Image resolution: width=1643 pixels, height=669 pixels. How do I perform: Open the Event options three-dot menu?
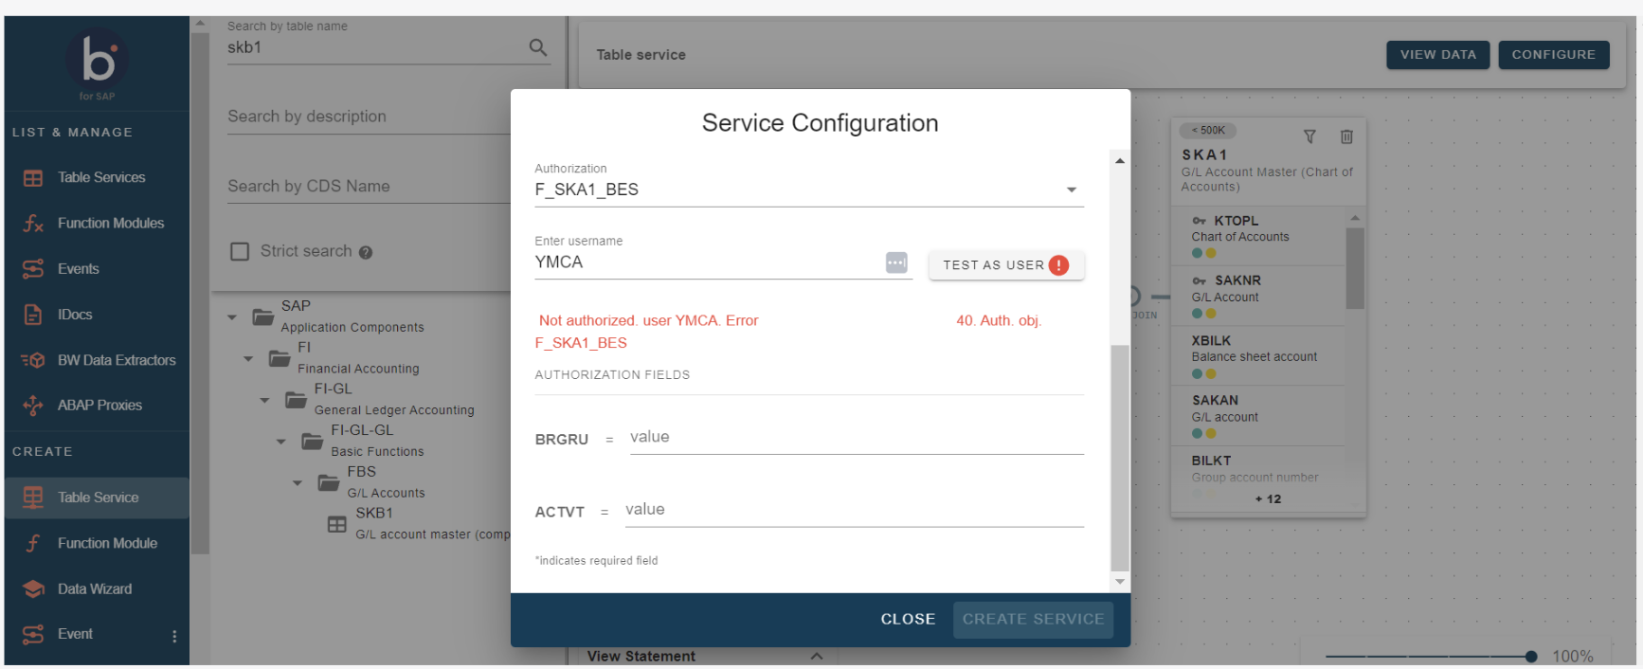[174, 636]
